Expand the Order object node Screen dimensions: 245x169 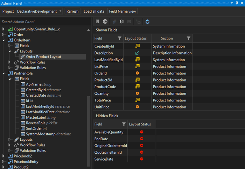point(3,35)
